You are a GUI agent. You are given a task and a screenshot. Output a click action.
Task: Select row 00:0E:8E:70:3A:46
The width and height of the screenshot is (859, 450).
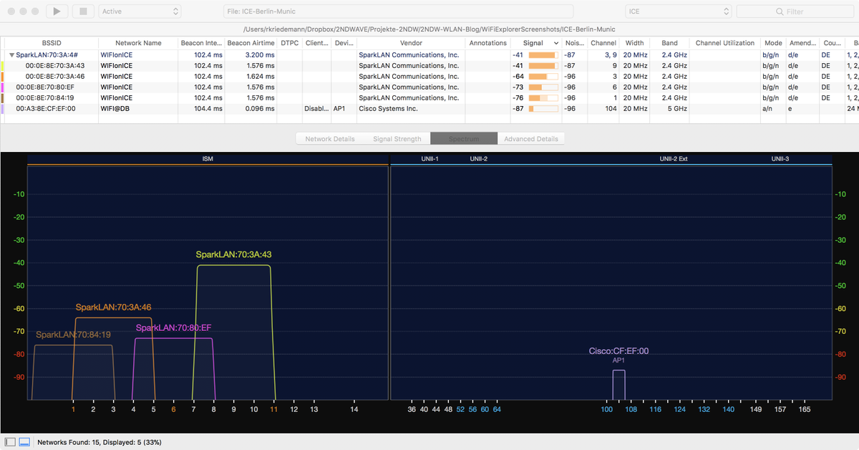[x=429, y=76]
